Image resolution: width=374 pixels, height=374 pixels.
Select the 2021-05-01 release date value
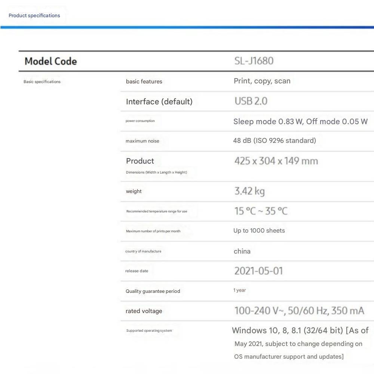click(x=258, y=271)
